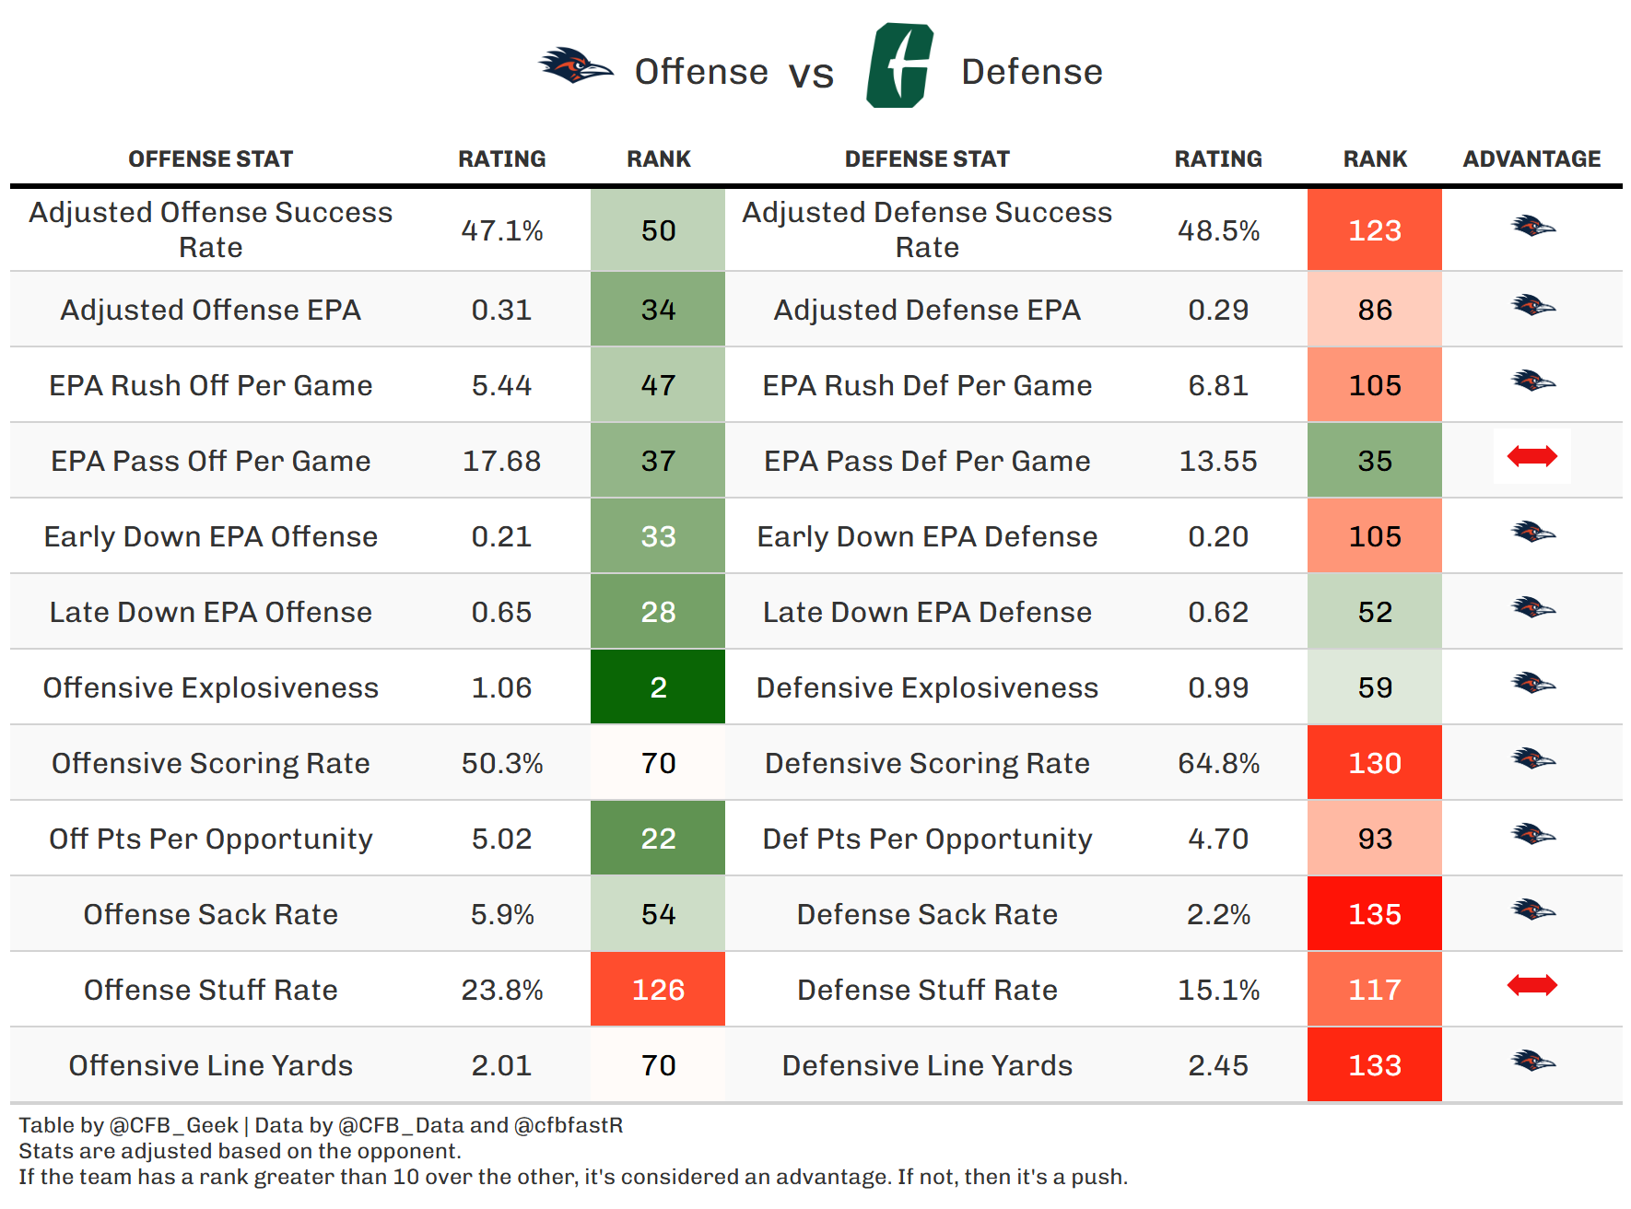This screenshot has width=1631, height=1209.
Task: Click the OFFENSE STAT column header
Action: tap(210, 159)
